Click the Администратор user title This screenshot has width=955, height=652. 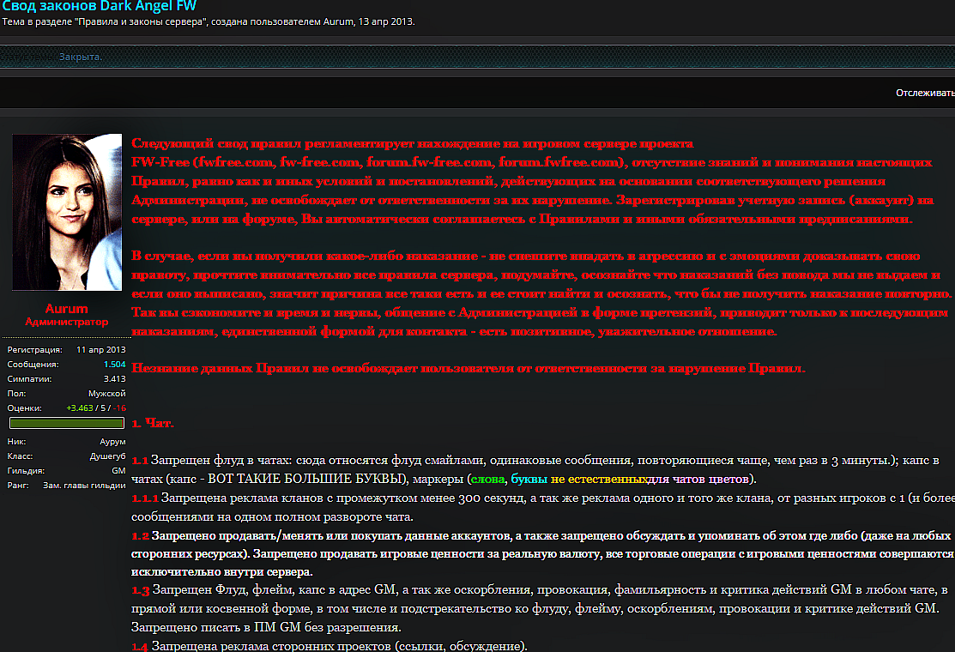(x=67, y=323)
